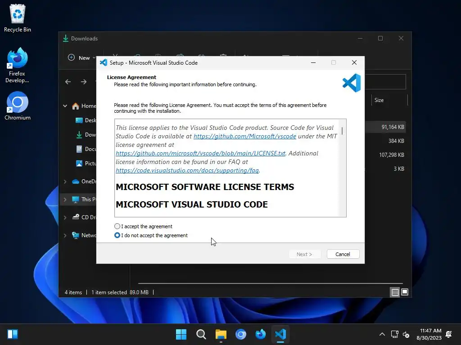Switch to details view in Downloads
Image resolution: width=461 pixels, height=345 pixels.
[395, 292]
